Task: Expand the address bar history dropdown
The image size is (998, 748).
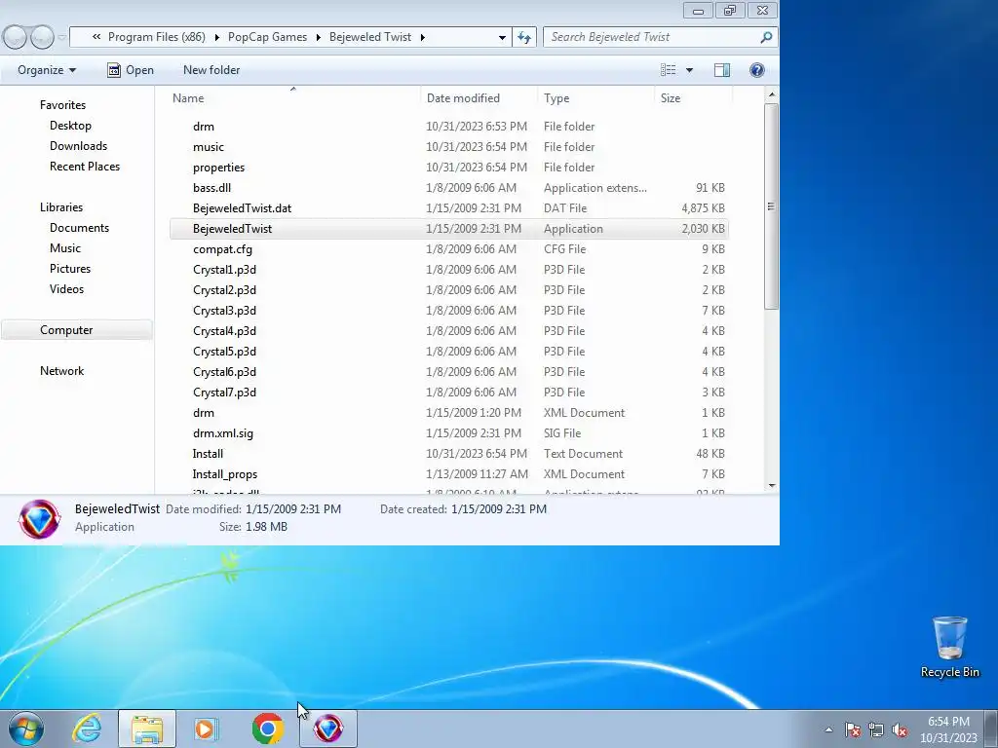Action: (502, 38)
